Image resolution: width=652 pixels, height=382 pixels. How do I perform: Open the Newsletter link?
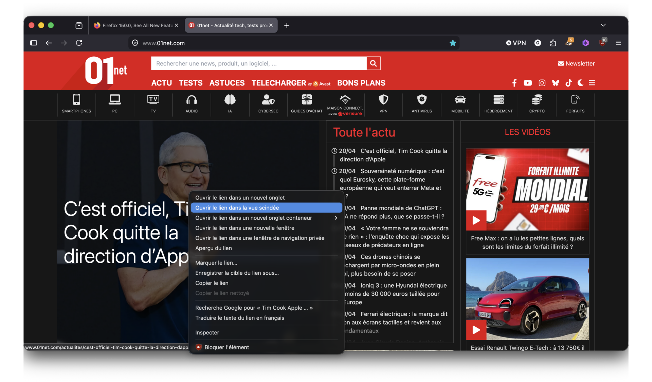click(576, 63)
